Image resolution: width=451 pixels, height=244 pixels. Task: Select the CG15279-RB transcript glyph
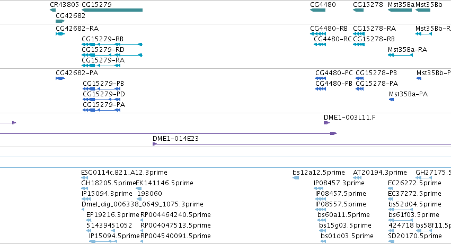tap(112, 44)
